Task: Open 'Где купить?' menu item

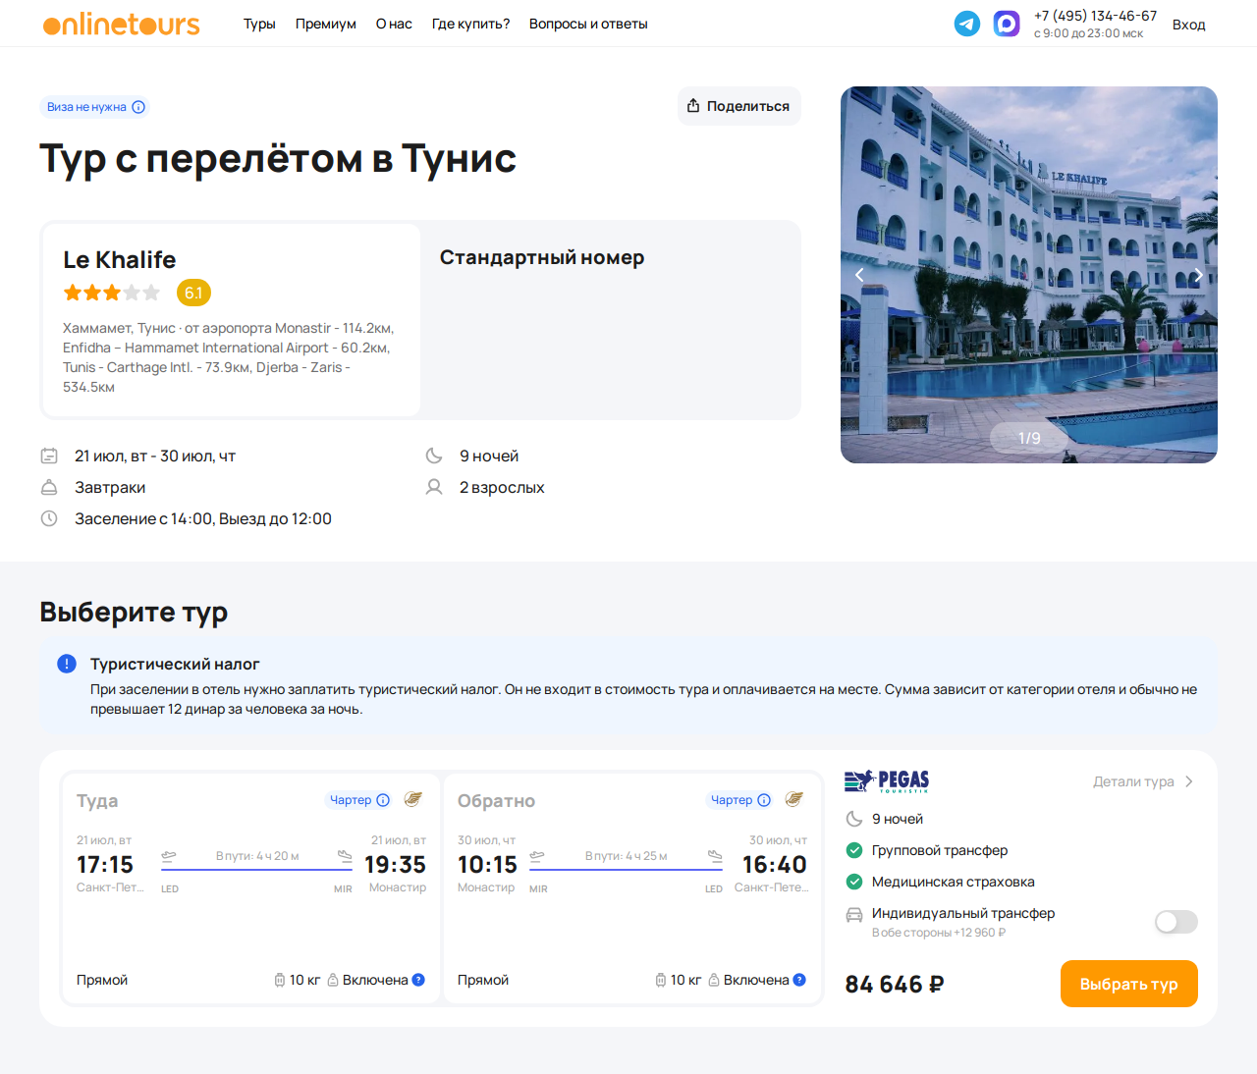Action: pos(470,24)
